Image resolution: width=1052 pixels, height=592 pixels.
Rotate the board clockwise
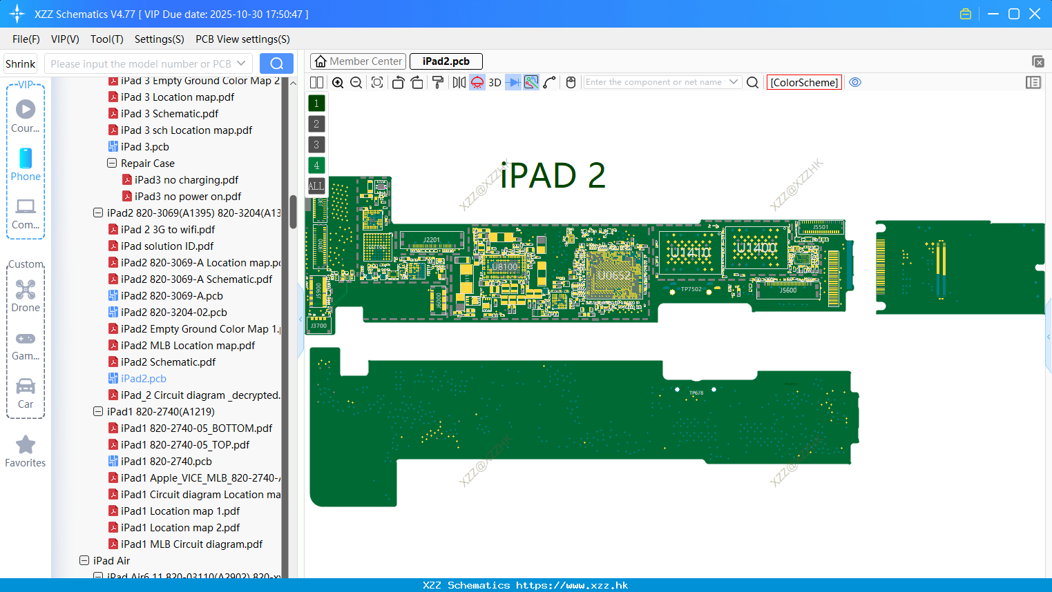417,82
